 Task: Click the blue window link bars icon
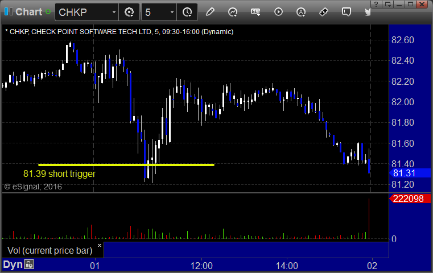[x=9, y=11]
